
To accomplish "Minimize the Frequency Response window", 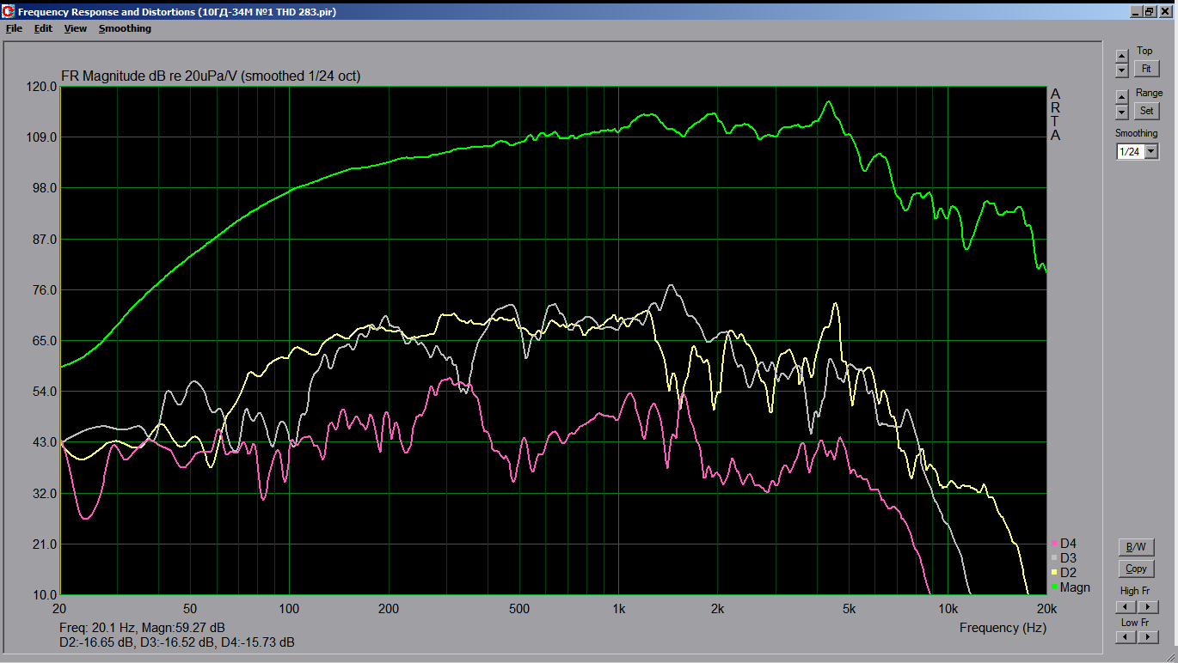I will pos(1136,13).
